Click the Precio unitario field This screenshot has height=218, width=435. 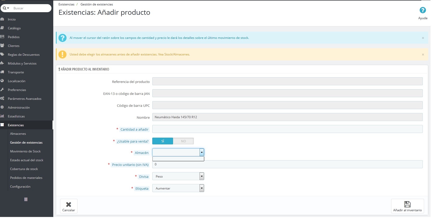tap(287, 164)
